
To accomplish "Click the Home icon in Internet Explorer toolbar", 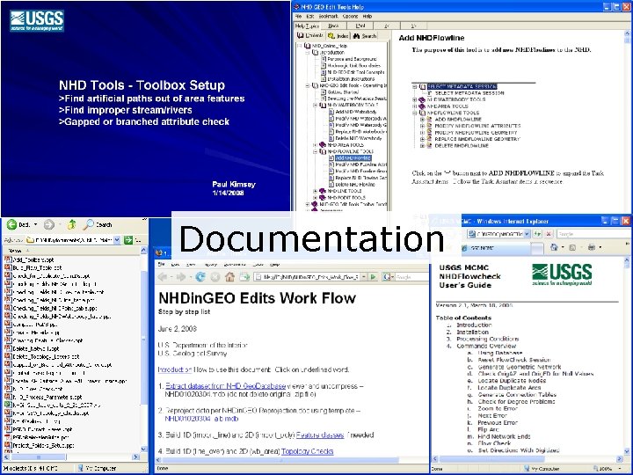I will (x=554, y=247).
